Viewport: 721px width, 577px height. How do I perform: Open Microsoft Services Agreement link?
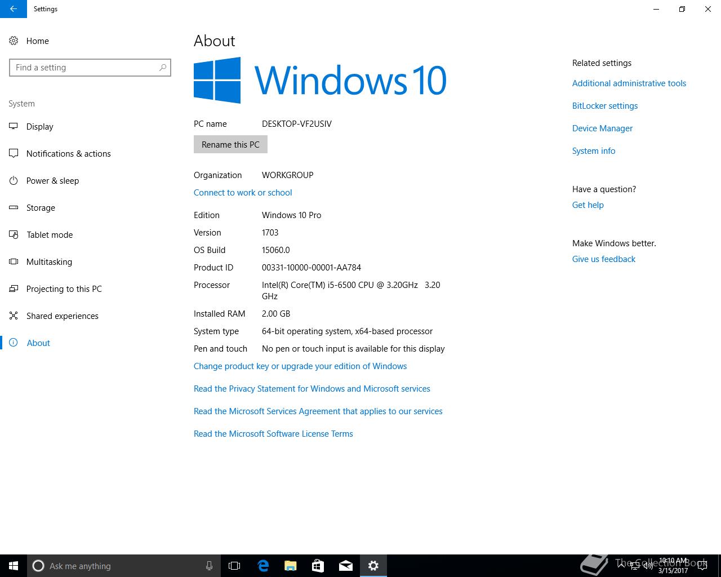318,411
